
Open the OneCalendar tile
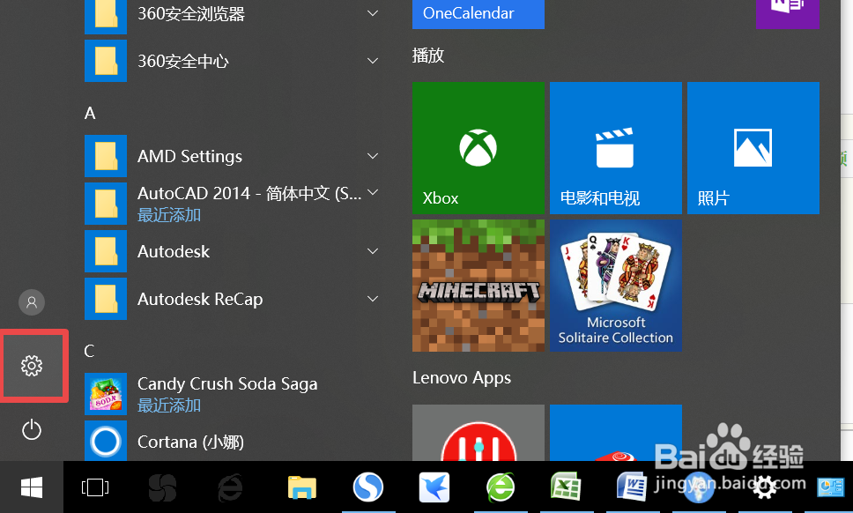tap(478, 14)
